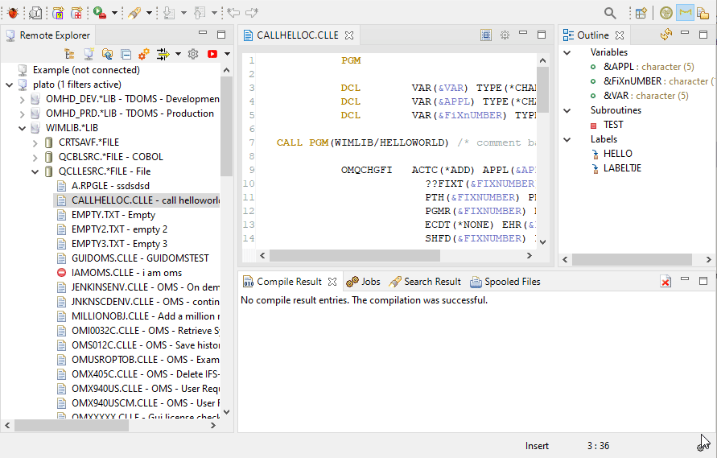Click the search magnifier in top toolbar

pyautogui.click(x=610, y=13)
